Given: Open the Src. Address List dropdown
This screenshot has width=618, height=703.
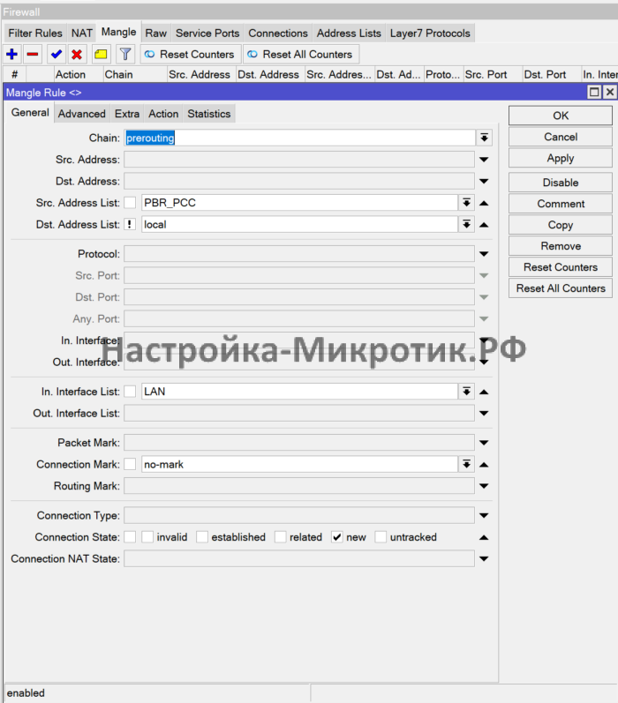Looking at the screenshot, I should point(467,203).
